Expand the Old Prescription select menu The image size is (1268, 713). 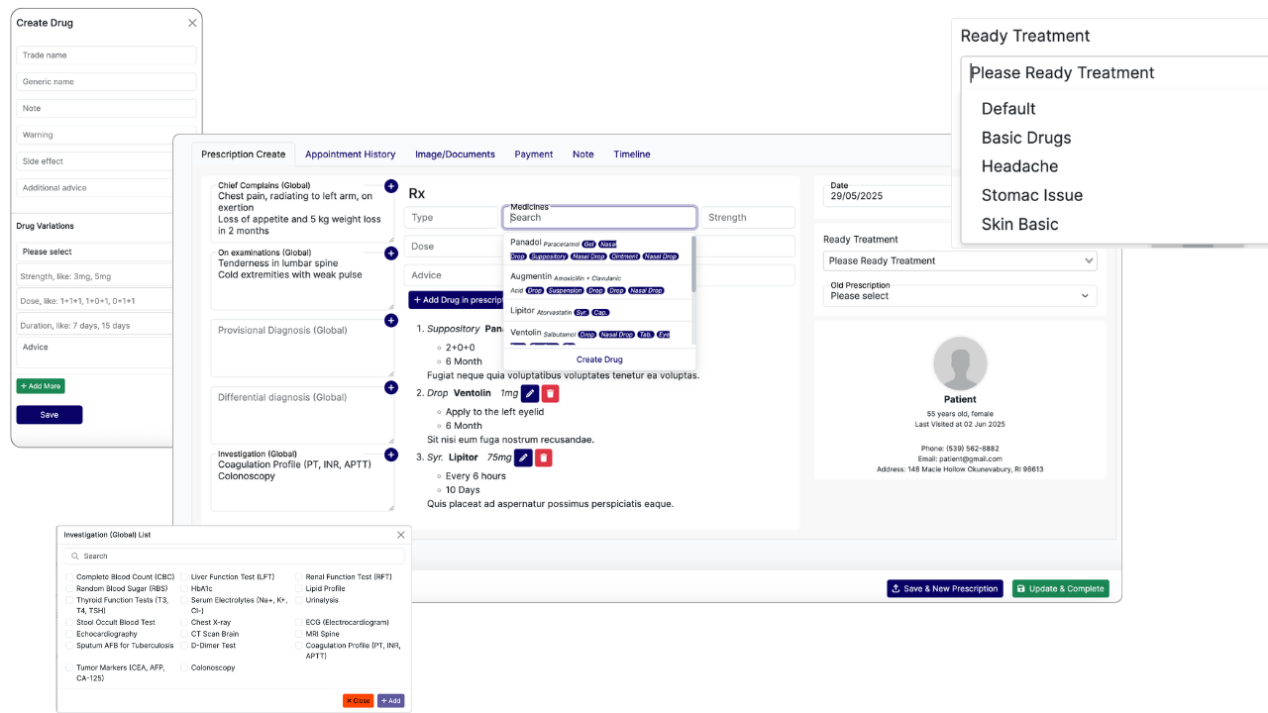959,295
